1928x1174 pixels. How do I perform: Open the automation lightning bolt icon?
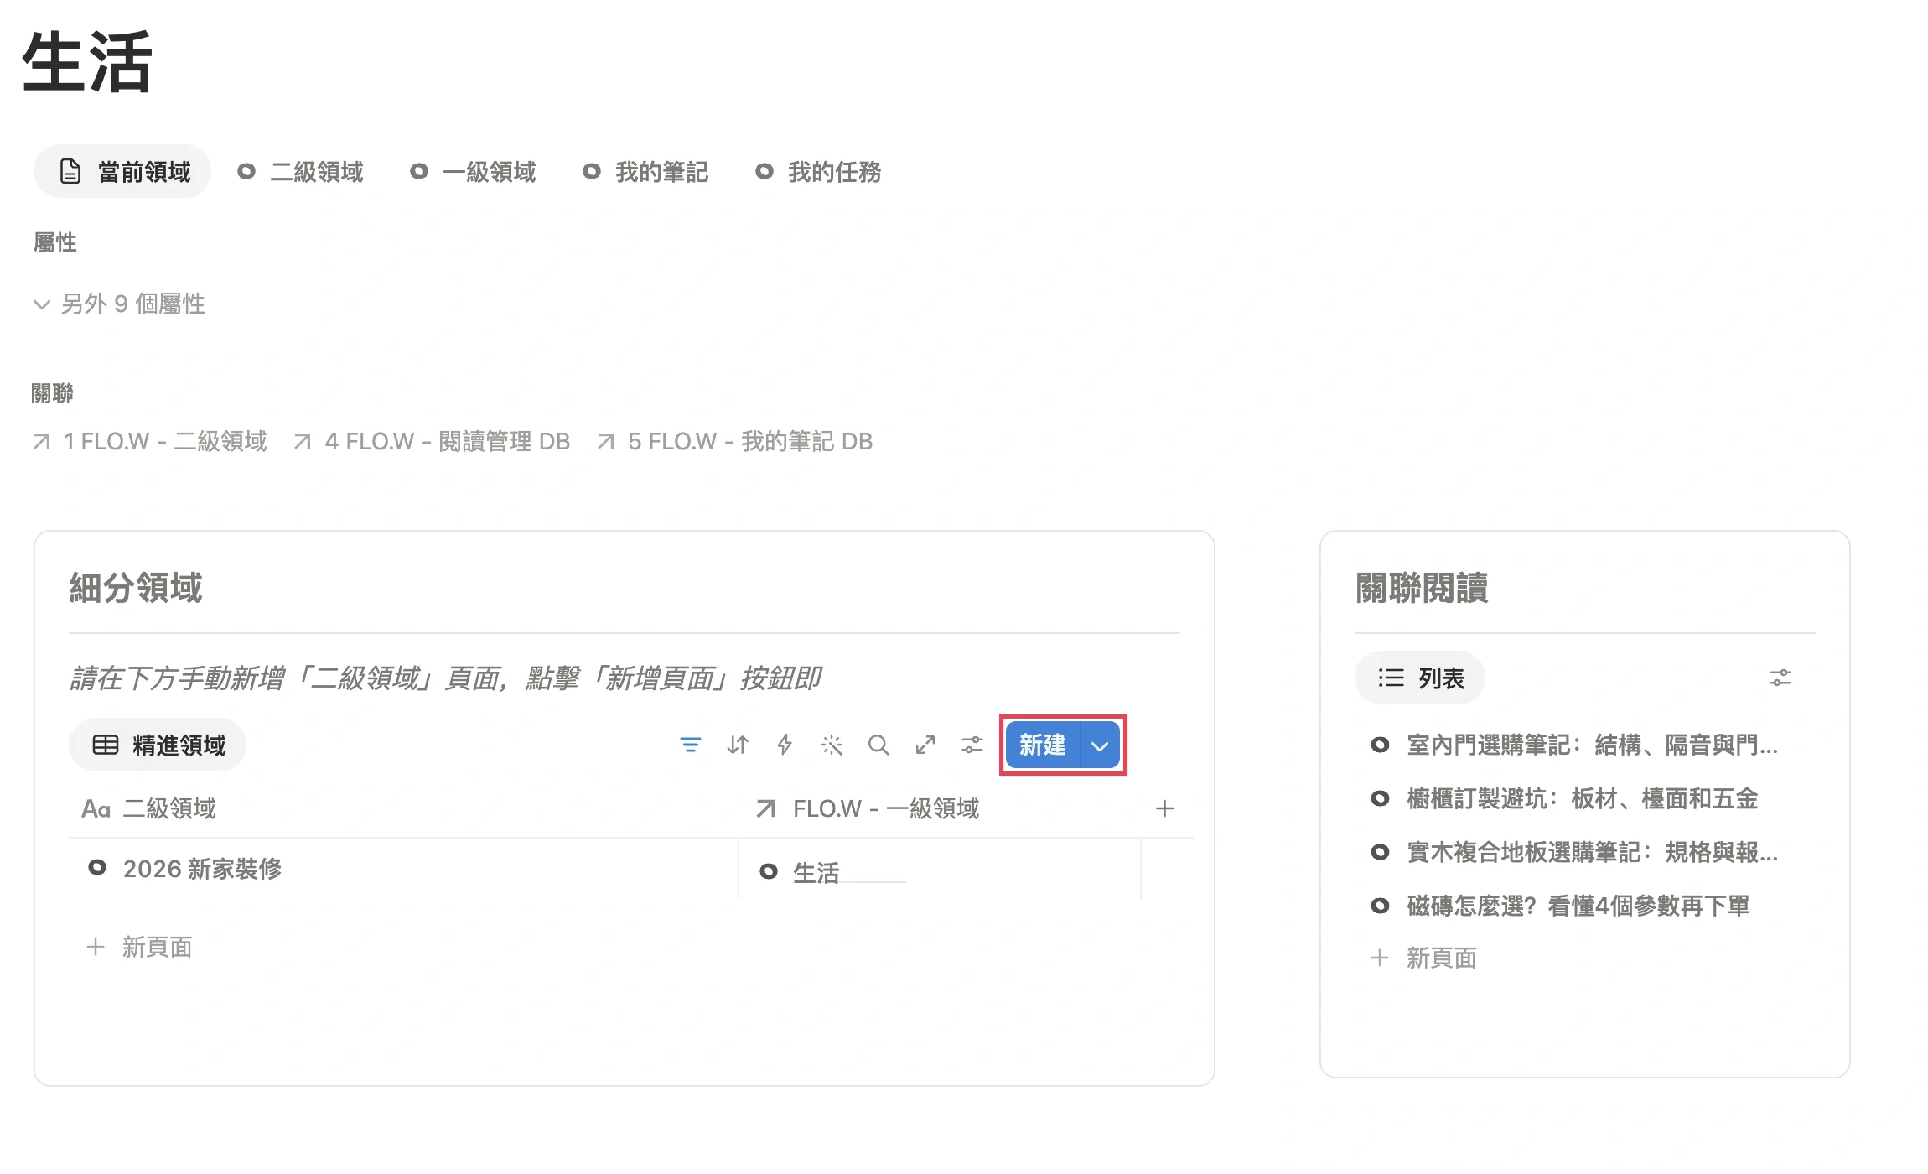(785, 745)
